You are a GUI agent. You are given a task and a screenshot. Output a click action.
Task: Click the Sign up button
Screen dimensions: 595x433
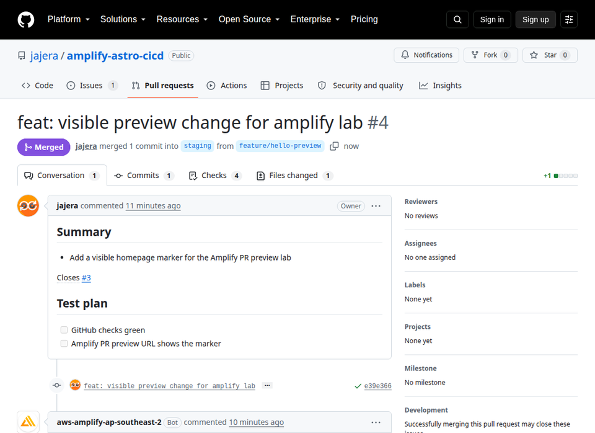pyautogui.click(x=535, y=19)
